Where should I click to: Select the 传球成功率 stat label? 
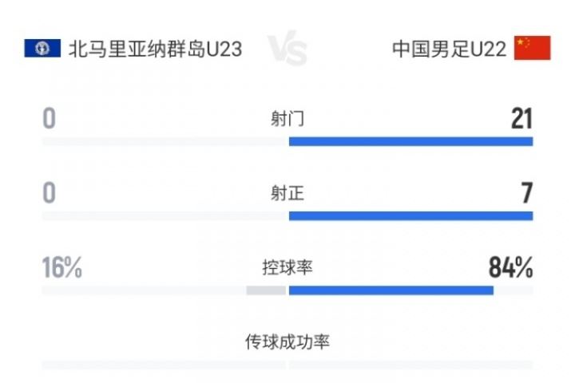pyautogui.click(x=287, y=342)
